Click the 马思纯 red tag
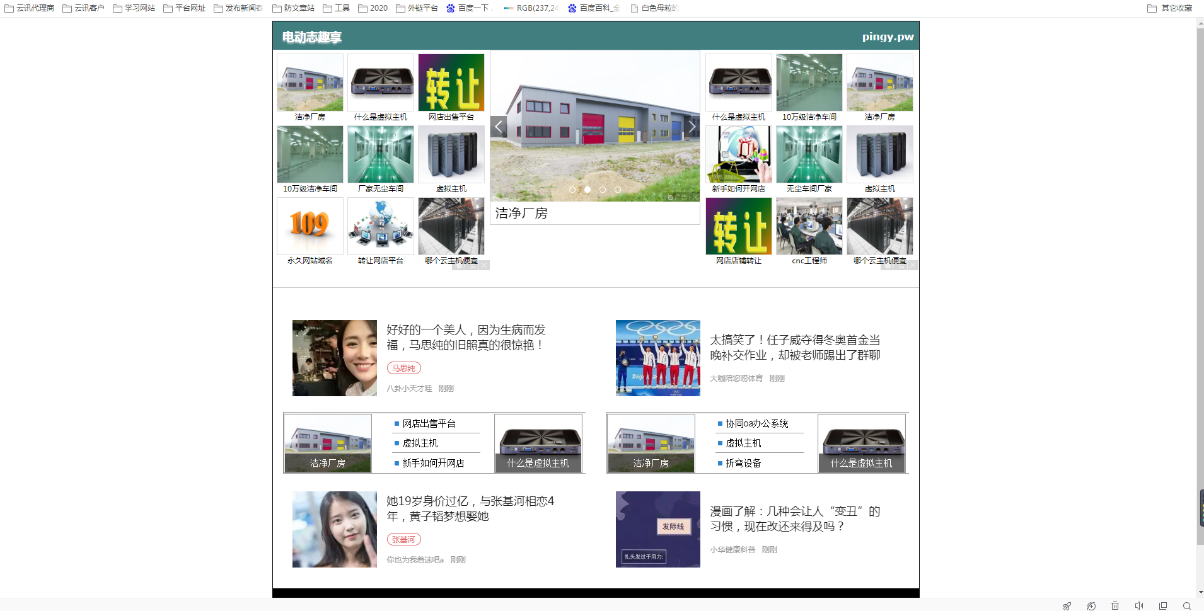The image size is (1204, 611). click(x=403, y=368)
